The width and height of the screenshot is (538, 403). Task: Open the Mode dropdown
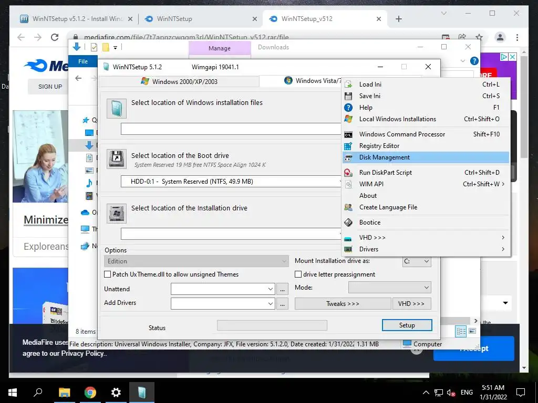[390, 288]
